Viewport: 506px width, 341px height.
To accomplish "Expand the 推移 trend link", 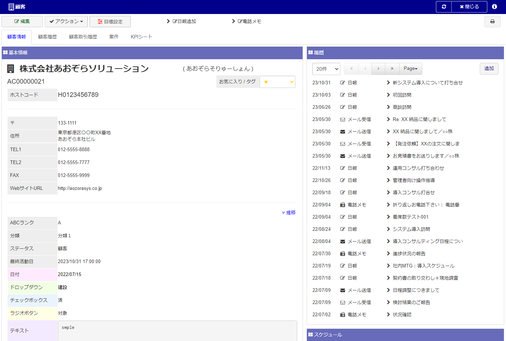I will point(289,213).
